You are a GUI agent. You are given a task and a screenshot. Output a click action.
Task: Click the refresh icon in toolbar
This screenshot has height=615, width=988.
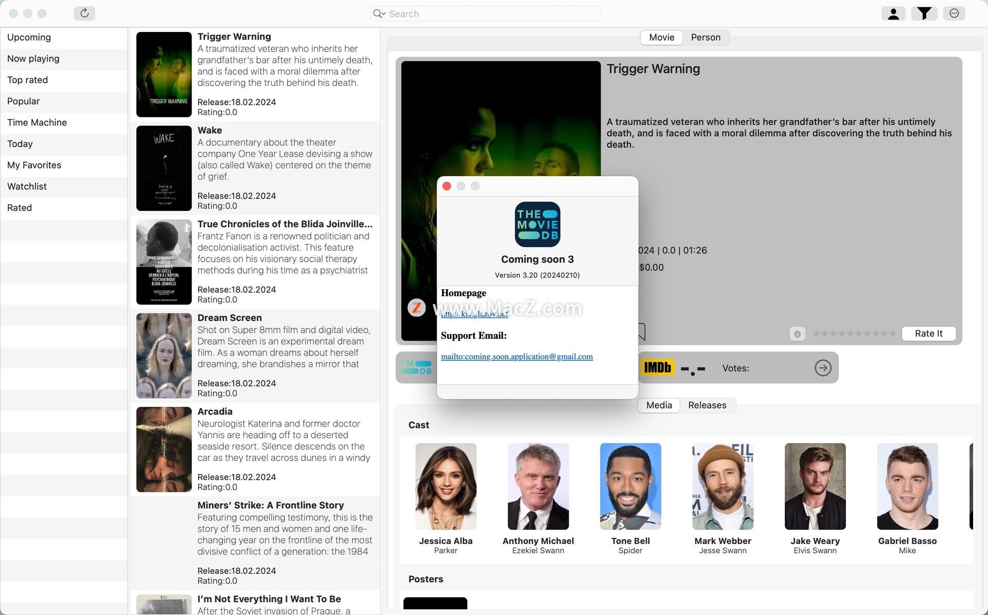pyautogui.click(x=84, y=13)
